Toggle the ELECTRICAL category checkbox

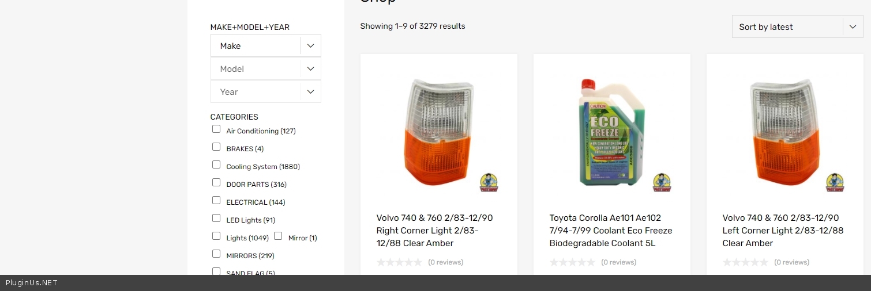pyautogui.click(x=216, y=200)
